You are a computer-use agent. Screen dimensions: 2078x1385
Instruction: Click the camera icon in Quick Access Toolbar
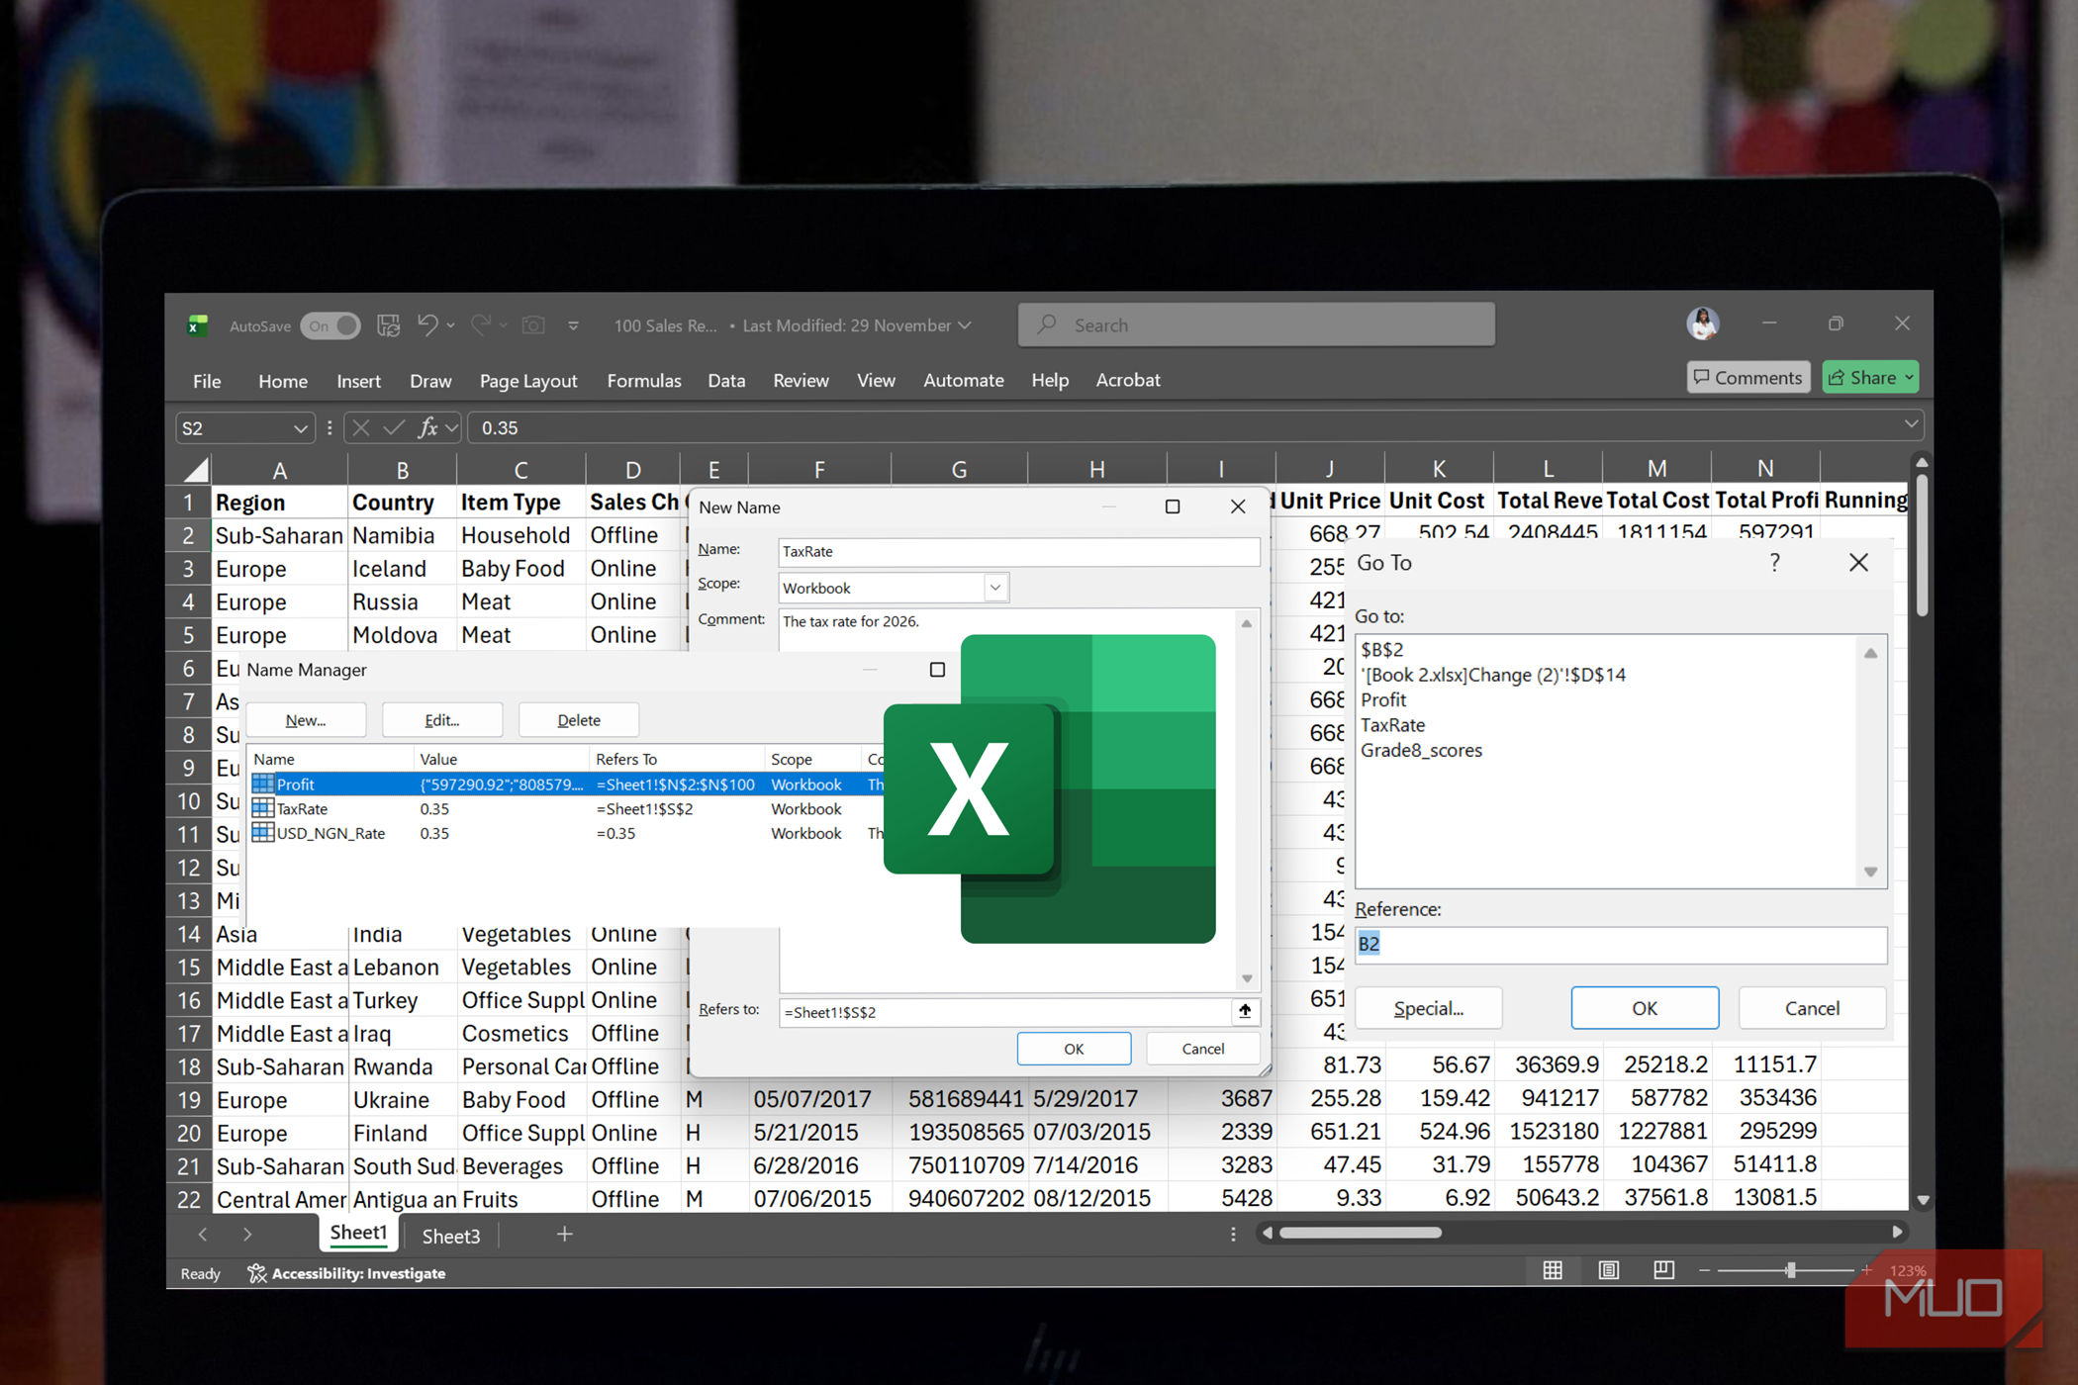533,324
